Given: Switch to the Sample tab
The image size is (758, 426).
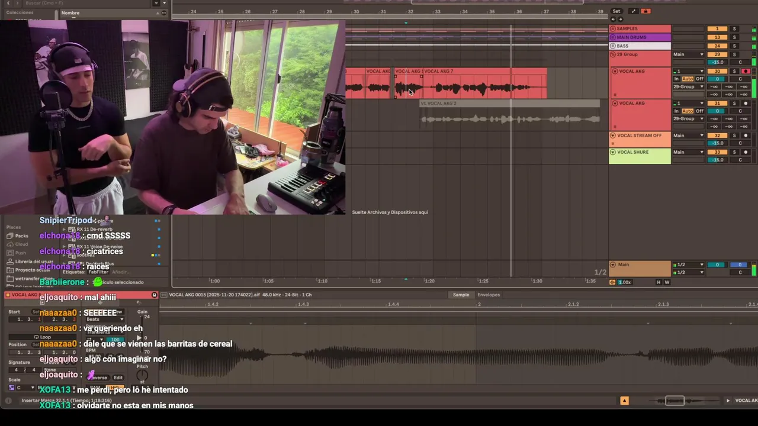Looking at the screenshot, I should (x=461, y=295).
